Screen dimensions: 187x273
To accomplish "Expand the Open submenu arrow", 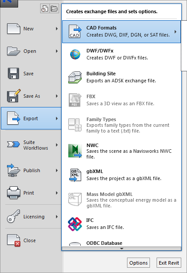I will click(57, 51).
